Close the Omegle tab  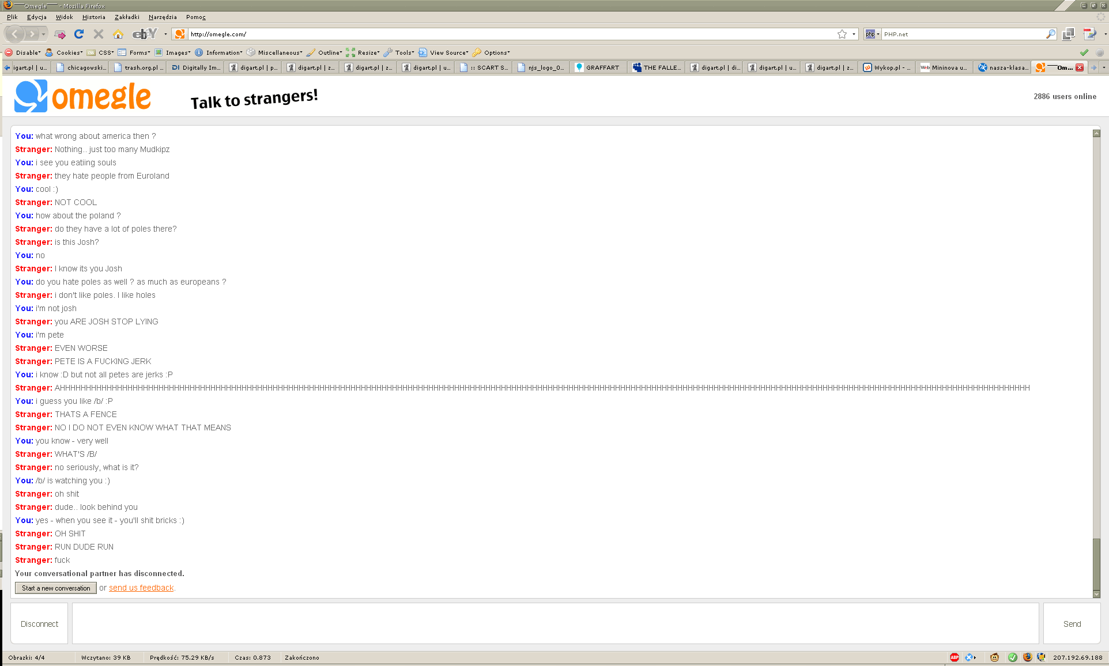[1080, 67]
